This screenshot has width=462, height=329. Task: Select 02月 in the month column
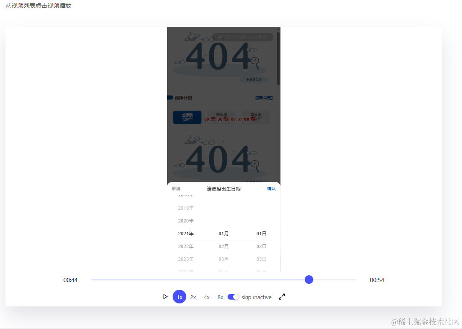click(x=223, y=246)
